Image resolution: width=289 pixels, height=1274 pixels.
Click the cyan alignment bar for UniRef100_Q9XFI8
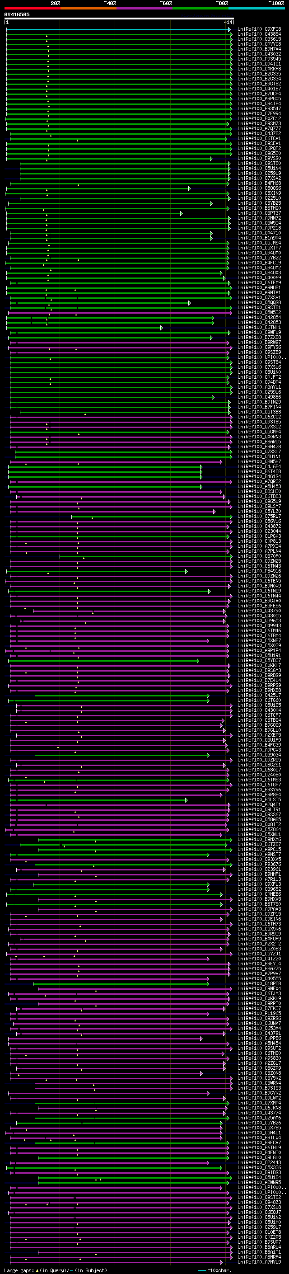click(119, 30)
